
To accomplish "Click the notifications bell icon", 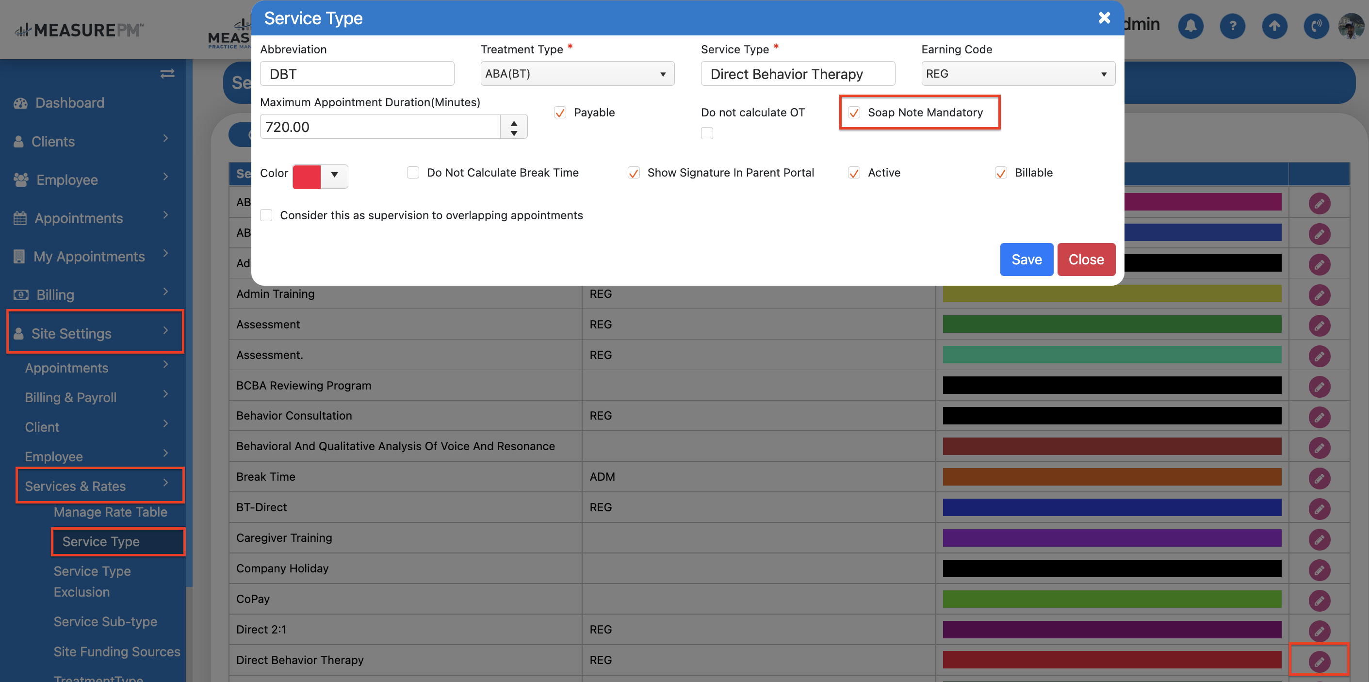I will pyautogui.click(x=1190, y=26).
